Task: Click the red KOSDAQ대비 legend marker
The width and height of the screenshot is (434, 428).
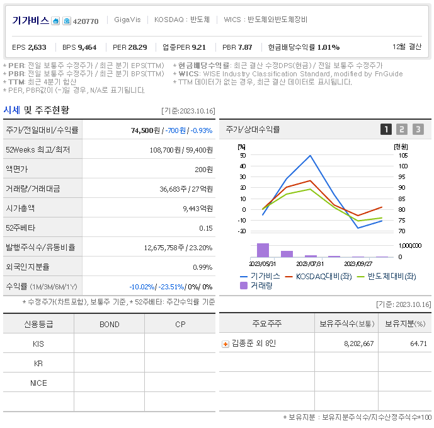Action: (288, 277)
